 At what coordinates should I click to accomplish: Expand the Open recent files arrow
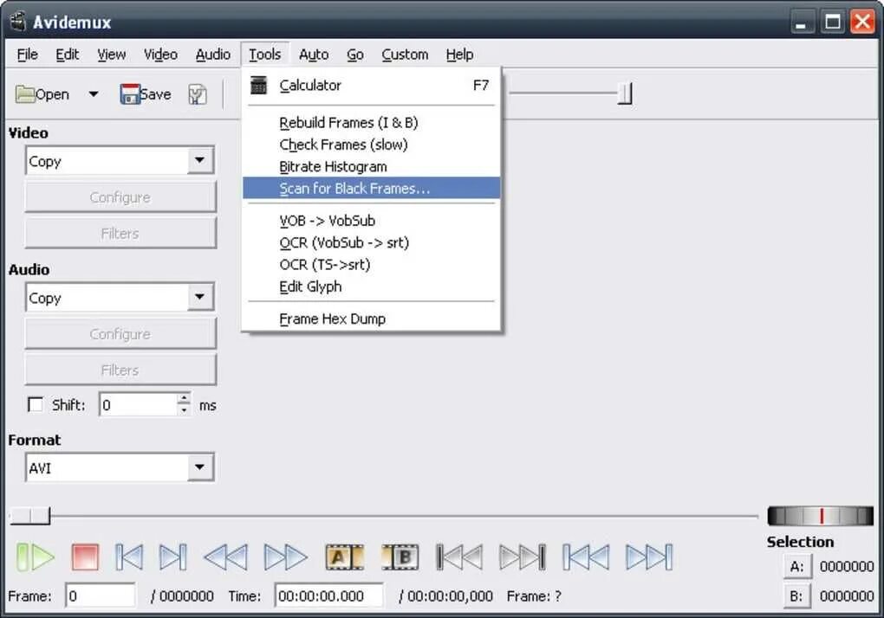[x=94, y=94]
